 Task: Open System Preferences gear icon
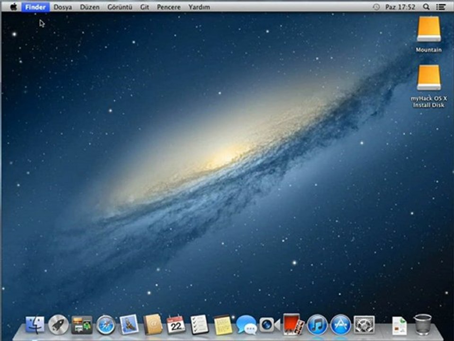364,325
